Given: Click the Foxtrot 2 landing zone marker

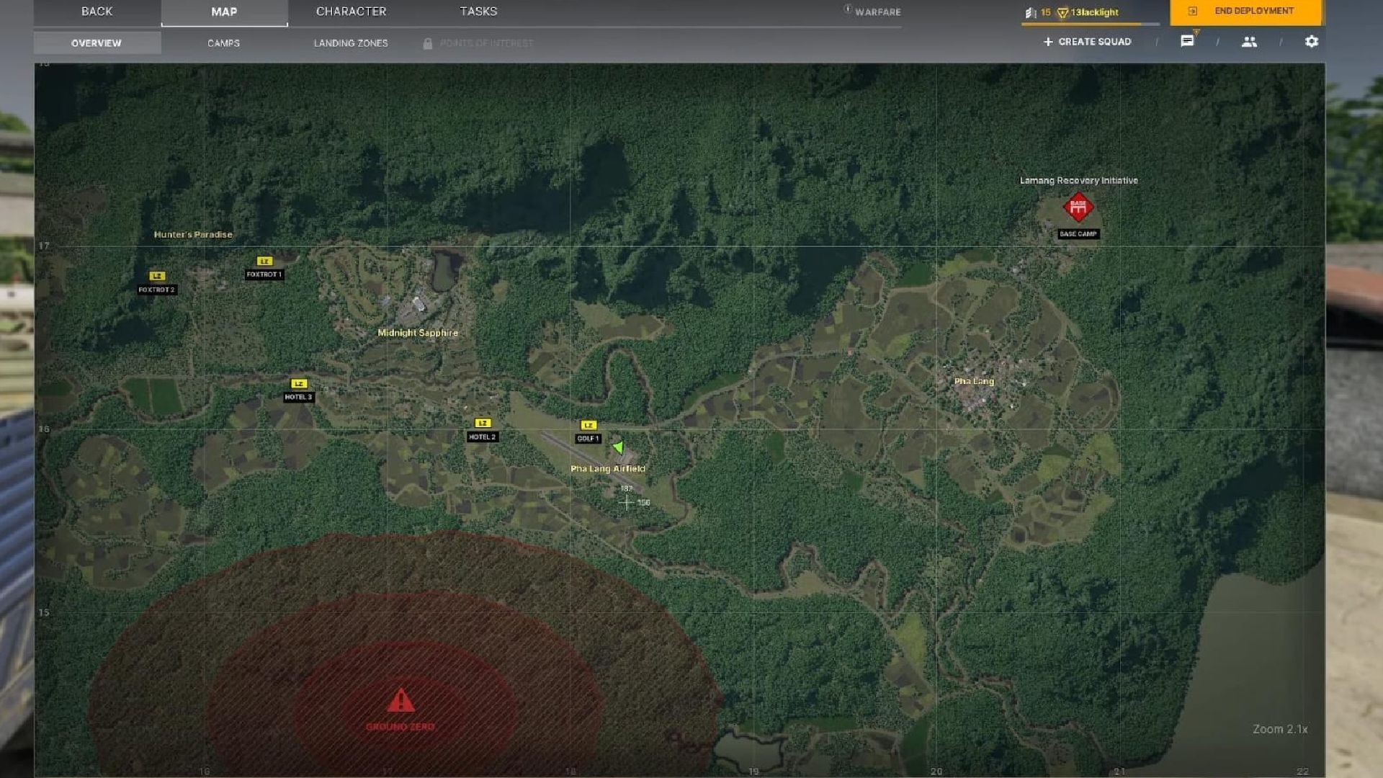Looking at the screenshot, I should click(157, 277).
